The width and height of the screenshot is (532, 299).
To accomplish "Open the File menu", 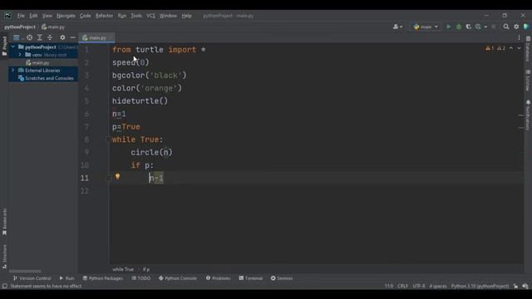I will 21,16.
